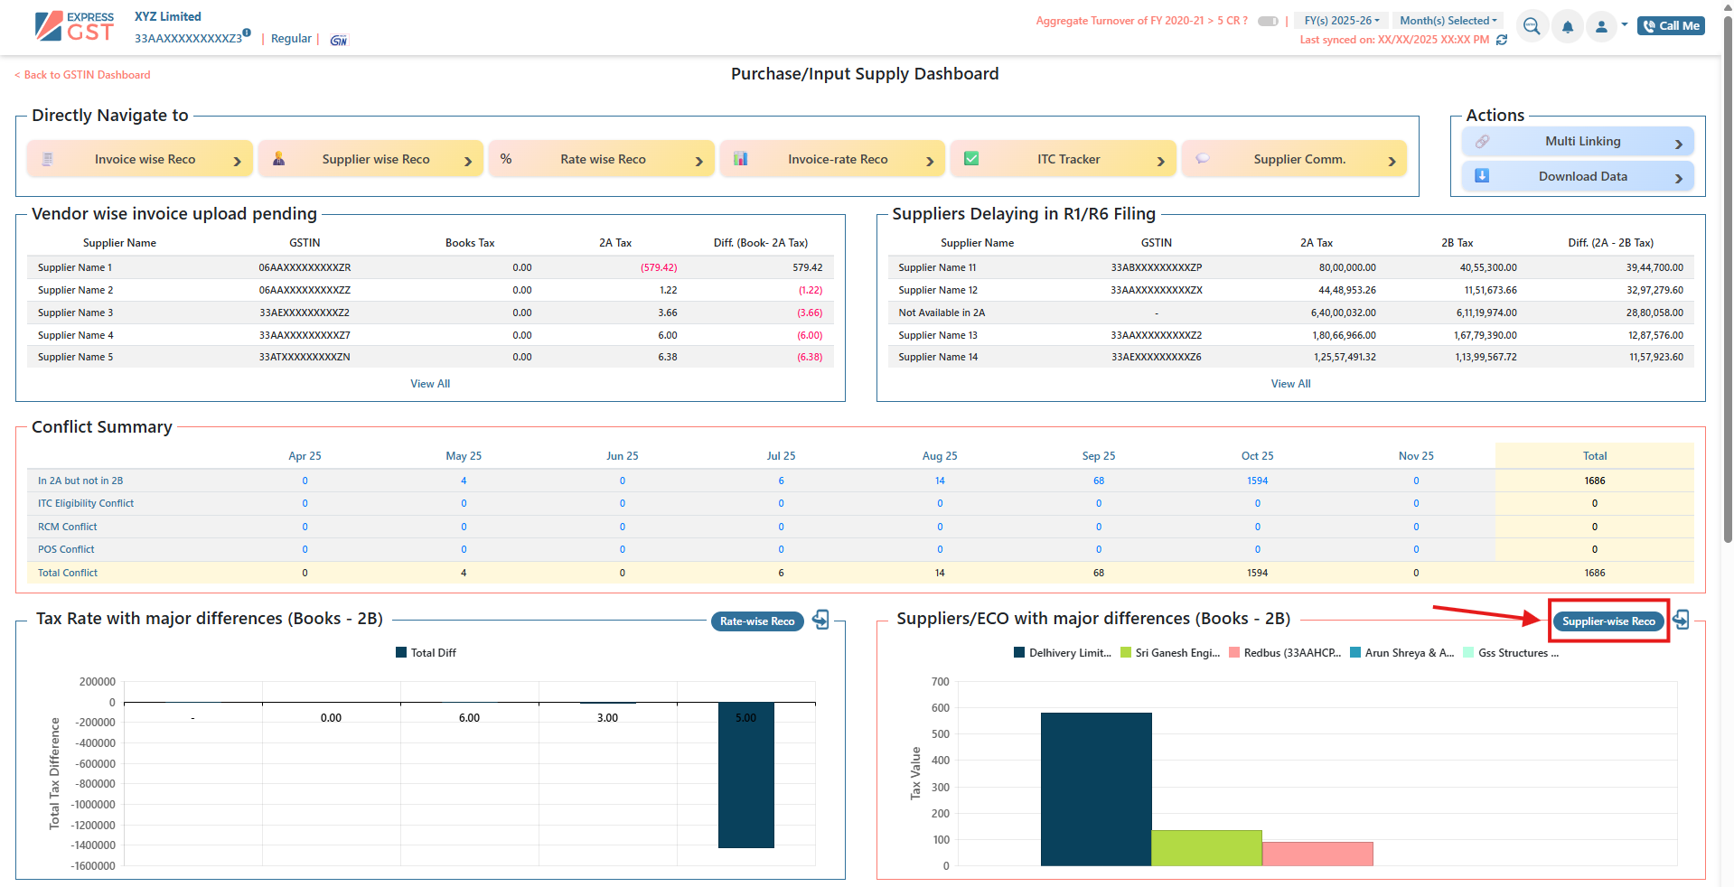Click the GSTN portal icon beside Regular

[x=339, y=40]
